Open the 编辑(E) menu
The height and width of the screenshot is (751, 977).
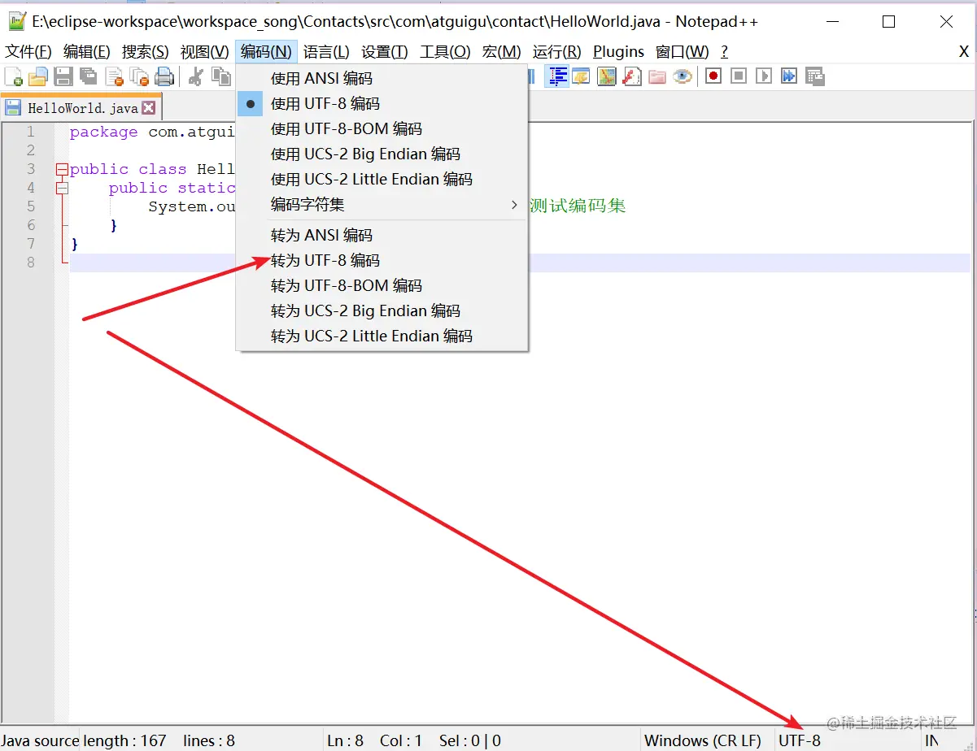[x=86, y=52]
